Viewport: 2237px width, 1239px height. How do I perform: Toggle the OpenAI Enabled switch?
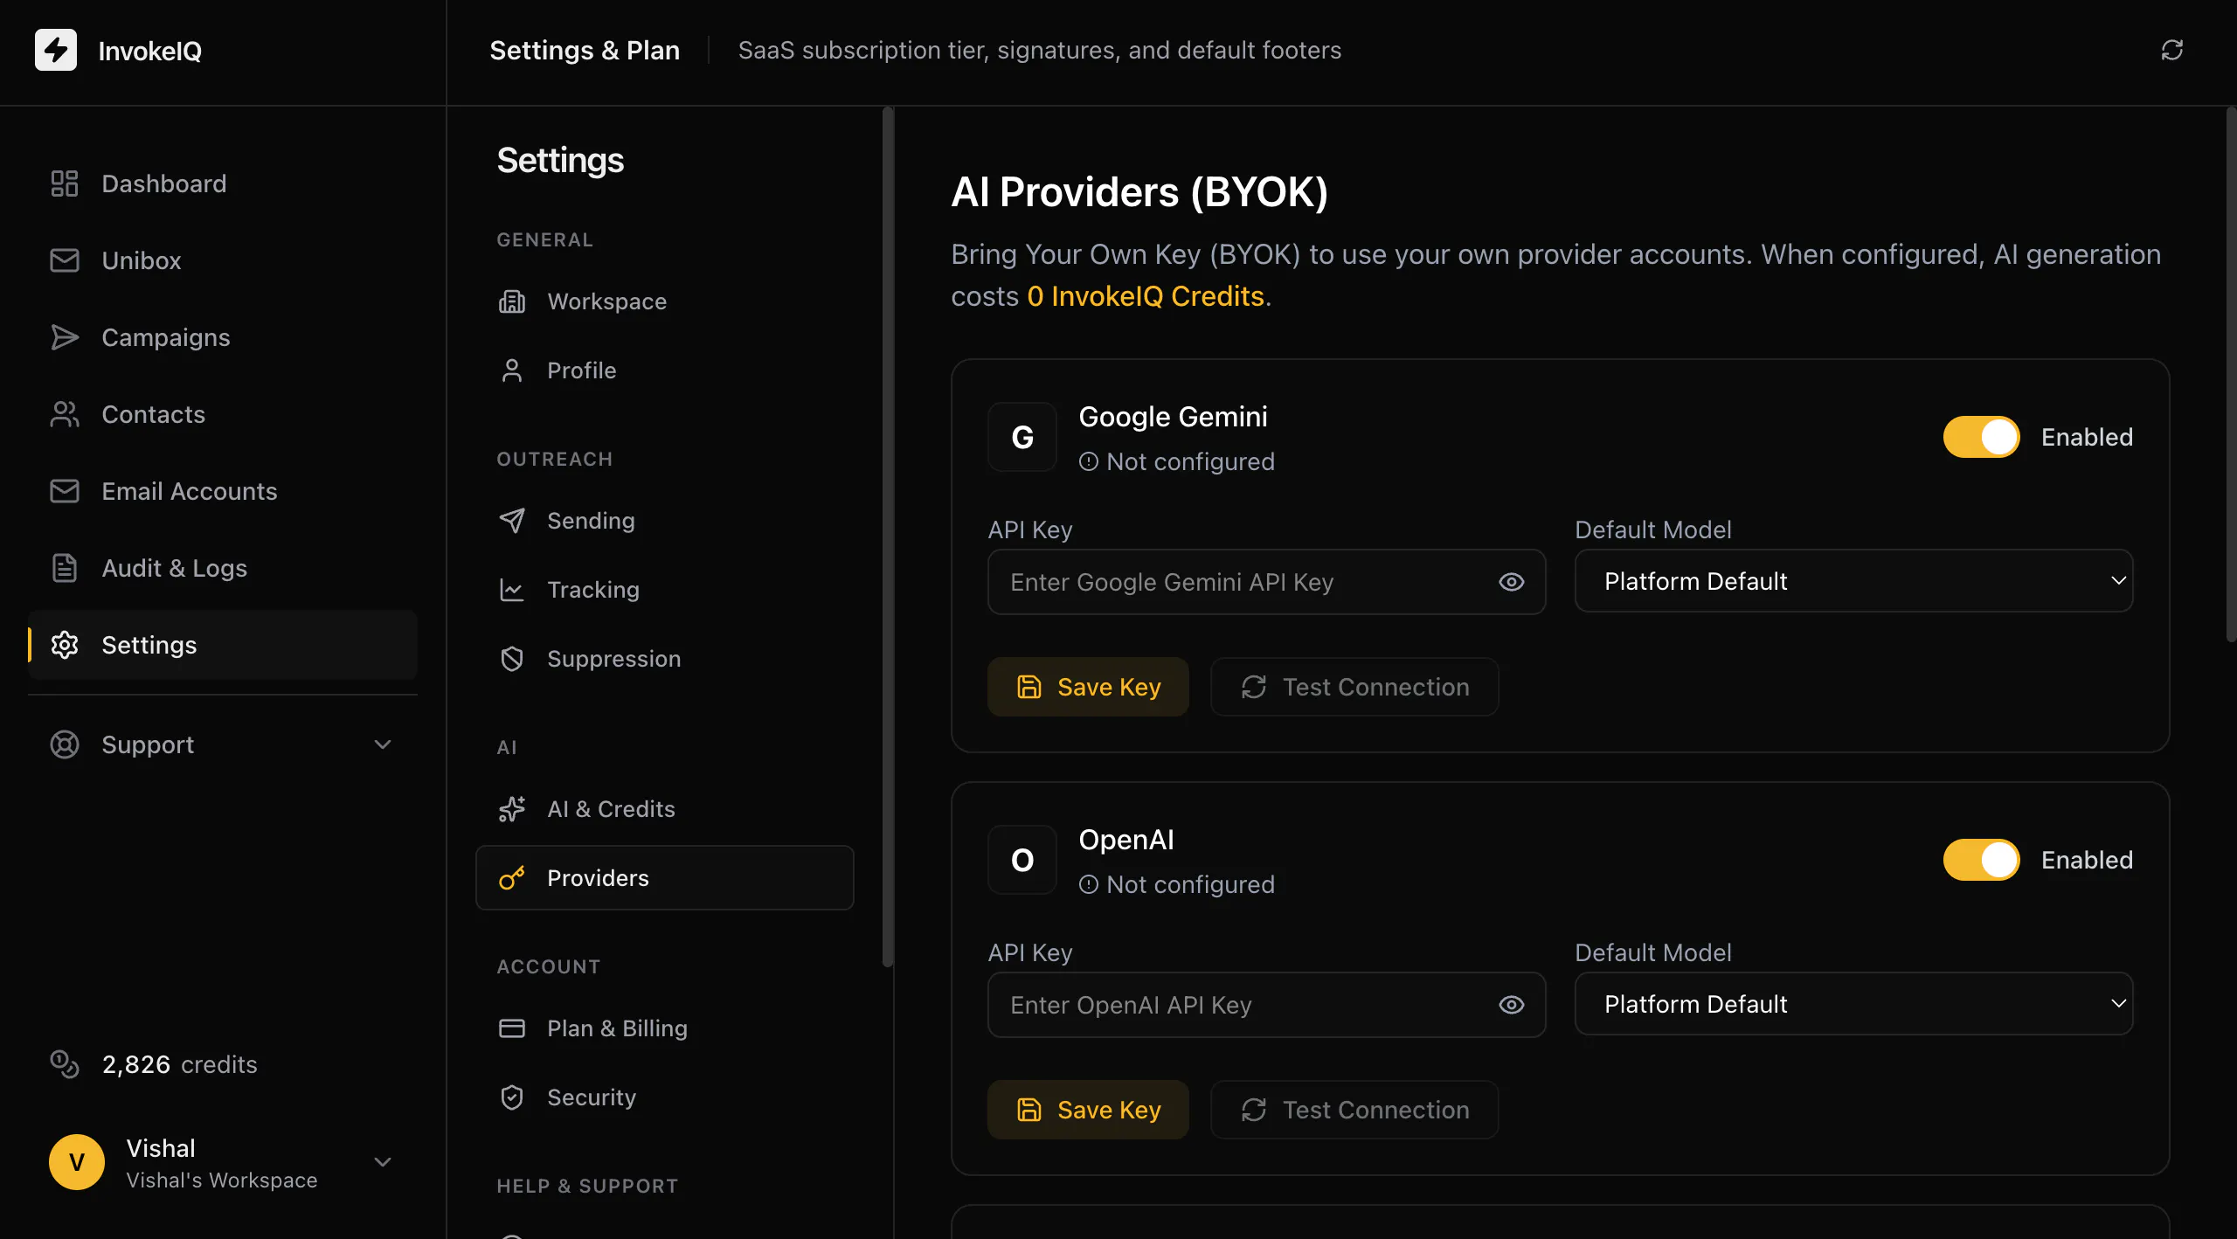(1982, 860)
